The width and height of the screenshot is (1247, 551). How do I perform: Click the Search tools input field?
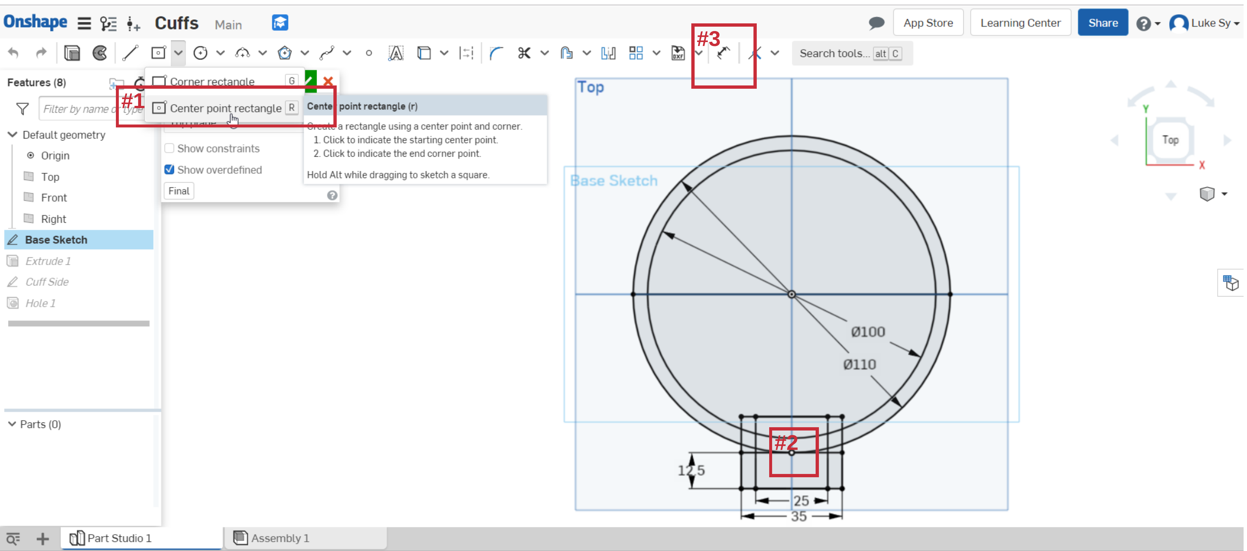click(x=847, y=53)
